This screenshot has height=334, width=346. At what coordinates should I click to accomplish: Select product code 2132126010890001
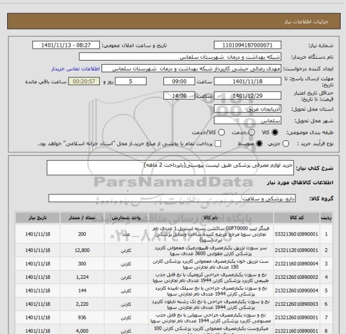click(297, 317)
